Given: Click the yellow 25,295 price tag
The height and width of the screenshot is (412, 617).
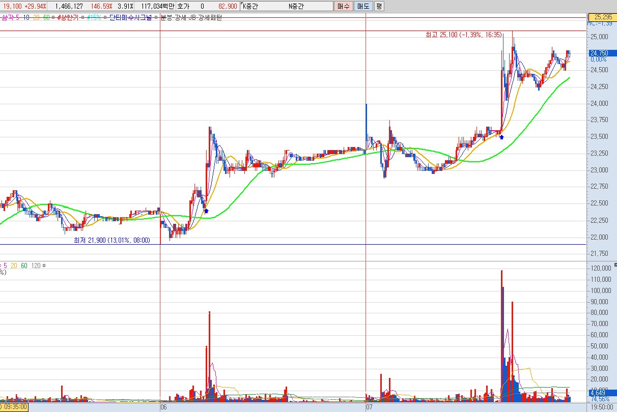Looking at the screenshot, I should click(602, 16).
